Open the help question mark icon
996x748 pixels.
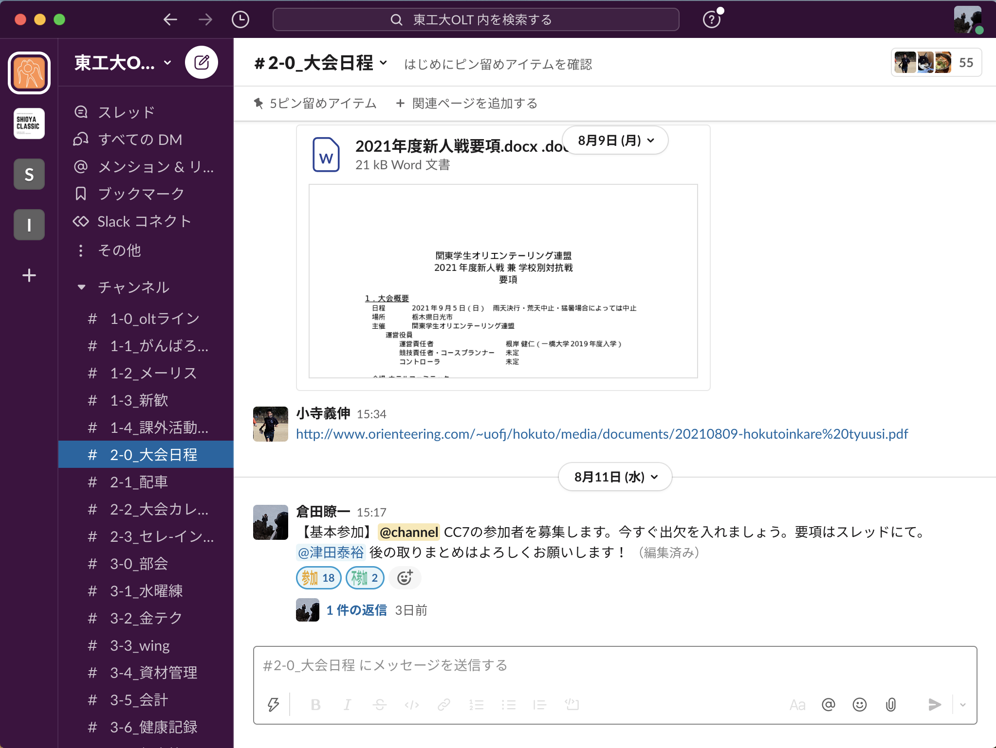click(x=712, y=19)
